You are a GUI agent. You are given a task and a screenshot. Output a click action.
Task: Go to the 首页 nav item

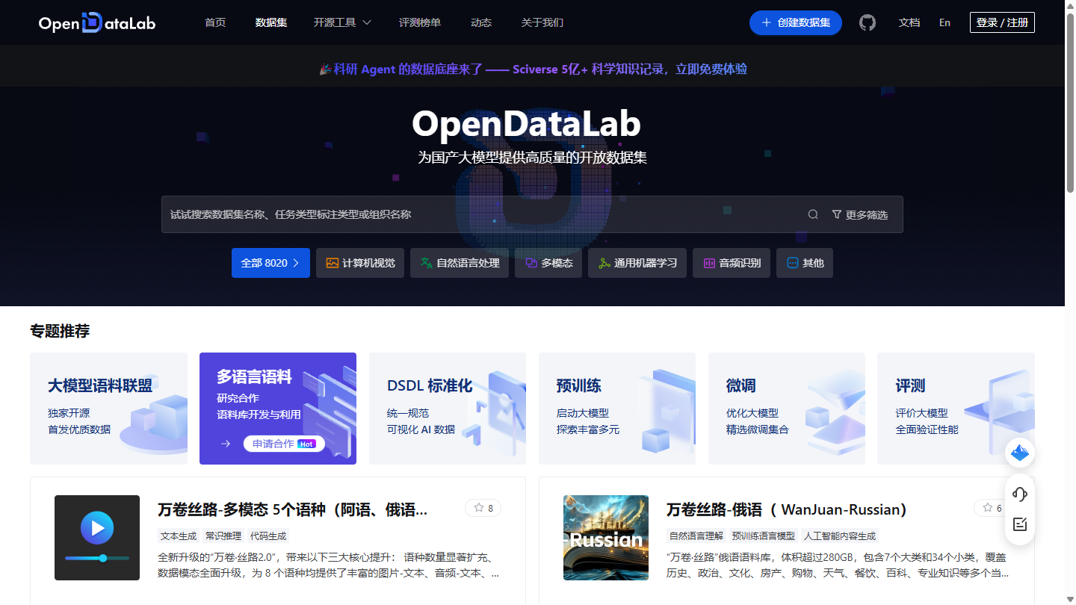point(215,22)
